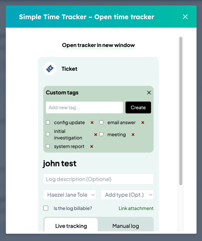Delete the initial investigation tag

point(96,135)
